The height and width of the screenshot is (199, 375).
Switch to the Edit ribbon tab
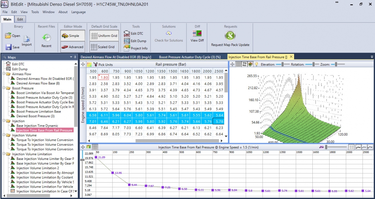point(21,19)
